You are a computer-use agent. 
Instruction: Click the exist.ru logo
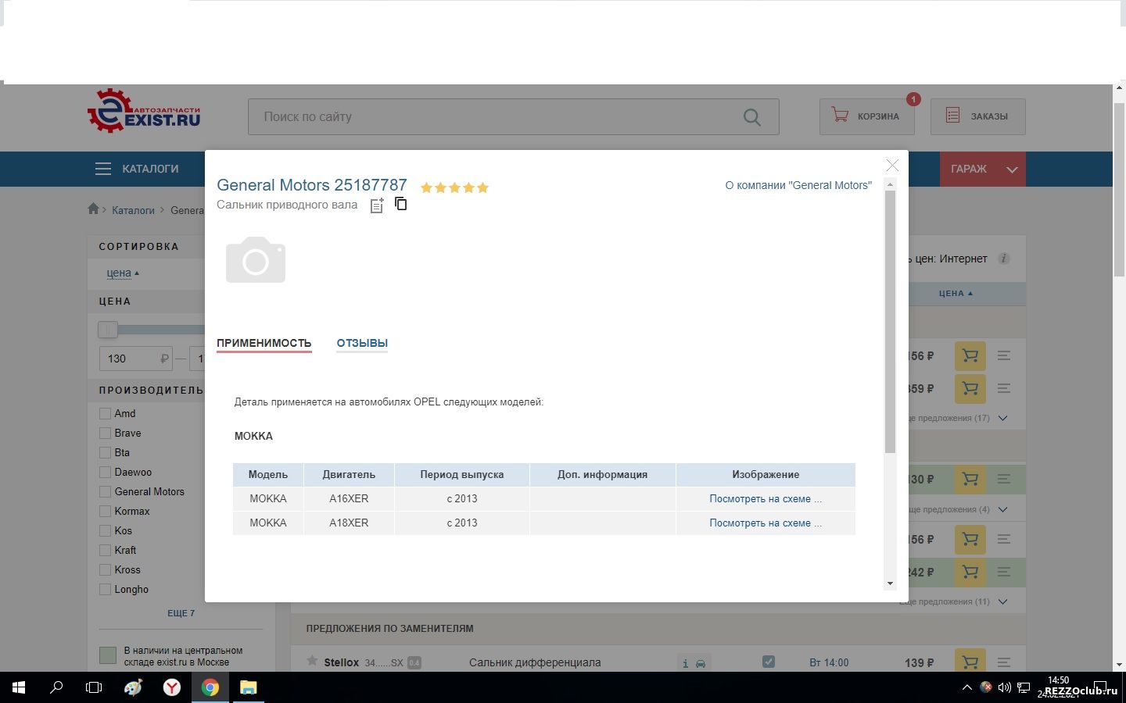(144, 111)
